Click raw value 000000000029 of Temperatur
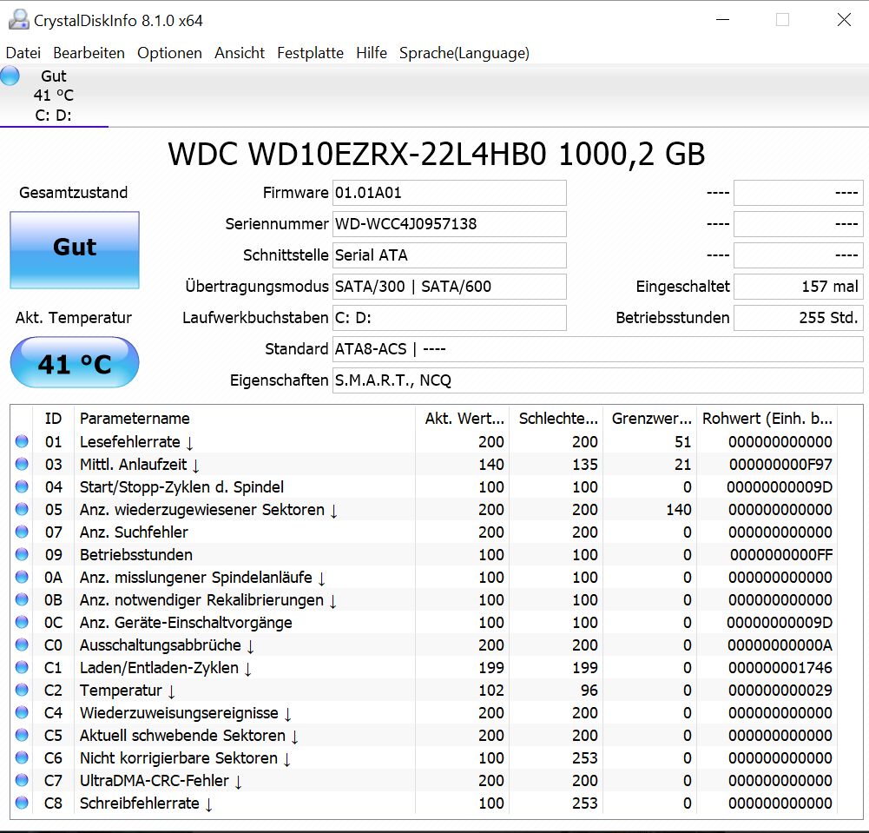This screenshot has height=833, width=869. (780, 691)
